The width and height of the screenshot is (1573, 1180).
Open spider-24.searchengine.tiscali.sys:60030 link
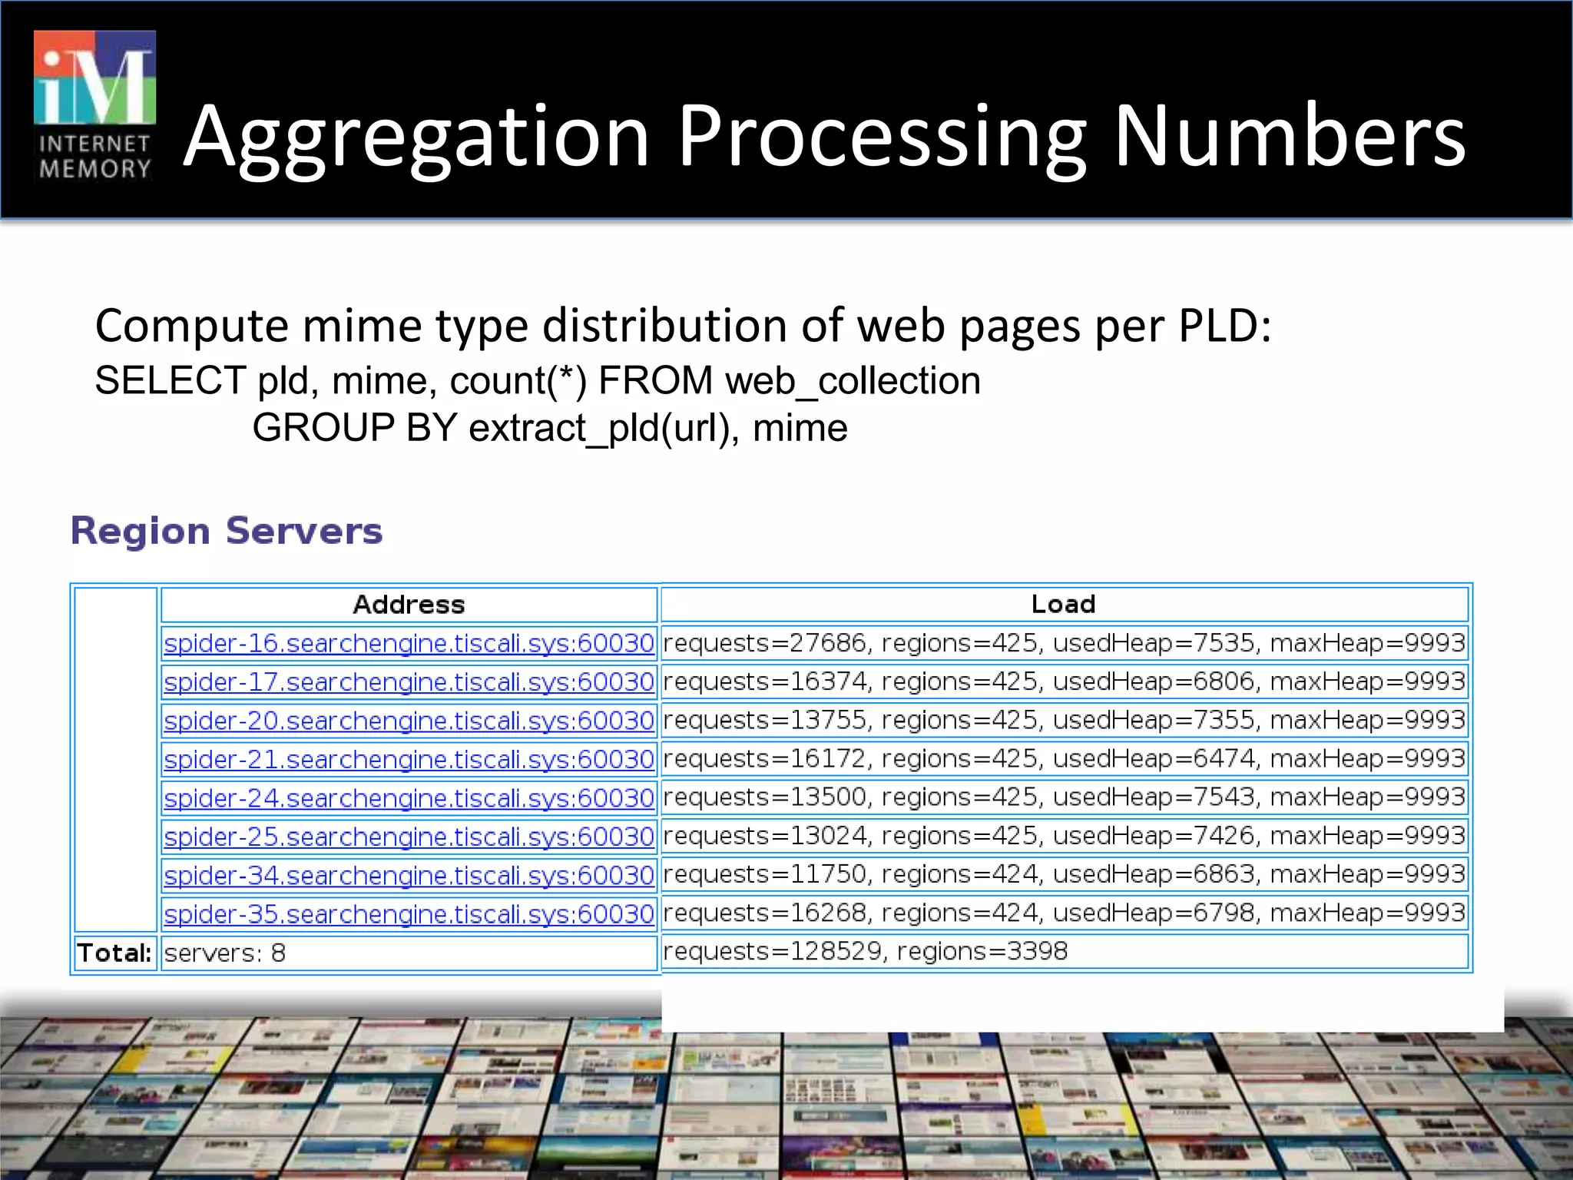(409, 798)
